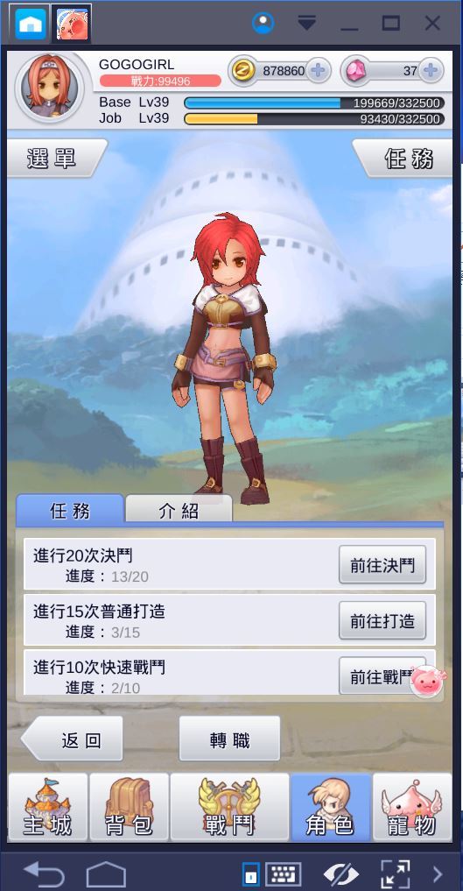Open the 選單 menu banner
This screenshot has width=463, height=891.
tap(56, 159)
